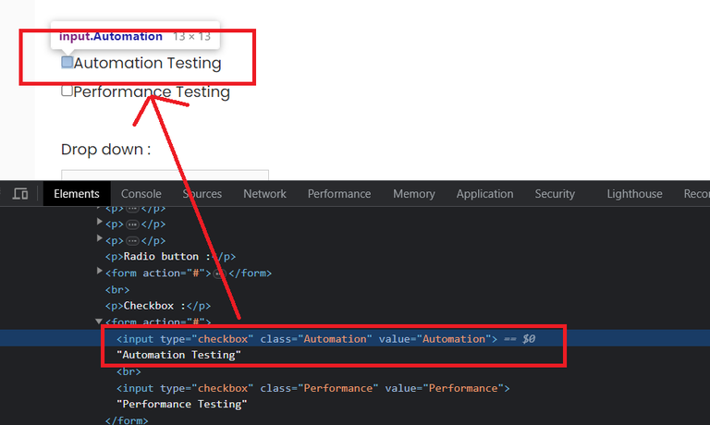
Task: Click the "Automation Testing" label on the page
Action: click(147, 63)
